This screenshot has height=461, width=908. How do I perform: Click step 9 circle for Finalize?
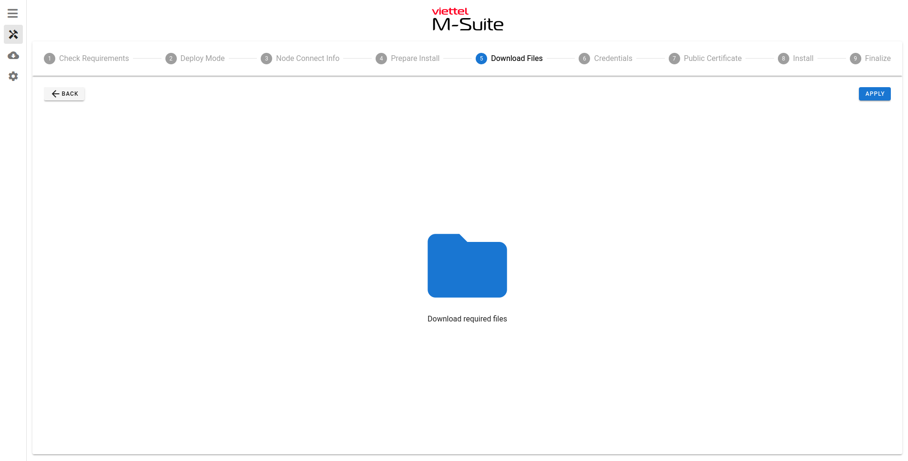[856, 59]
